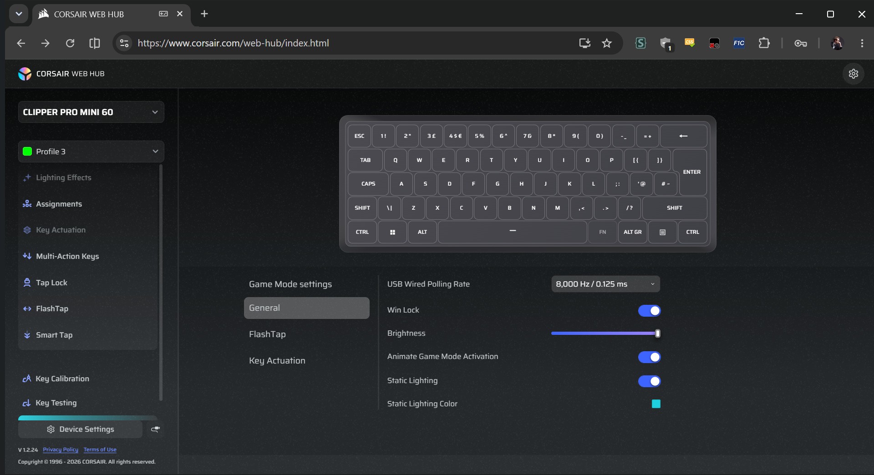The image size is (874, 475).
Task: Open the Static Lighting Color swatch
Action: [656, 404]
